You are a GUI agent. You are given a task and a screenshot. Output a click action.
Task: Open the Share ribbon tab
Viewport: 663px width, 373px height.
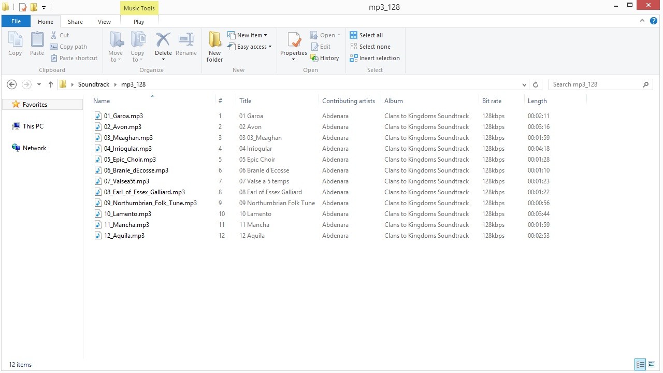click(x=75, y=22)
